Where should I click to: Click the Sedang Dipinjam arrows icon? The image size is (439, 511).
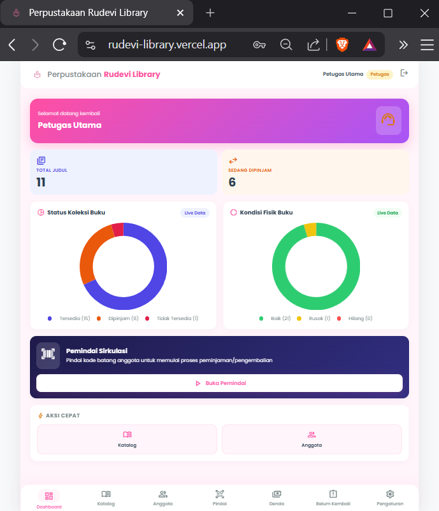[233, 160]
